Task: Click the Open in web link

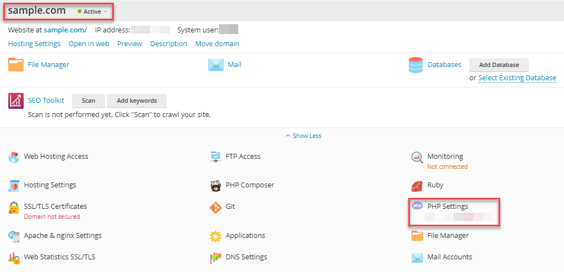Action: click(x=89, y=43)
